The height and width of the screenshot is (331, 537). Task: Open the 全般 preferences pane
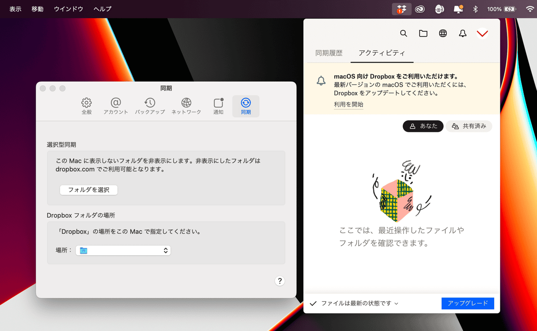(x=87, y=106)
